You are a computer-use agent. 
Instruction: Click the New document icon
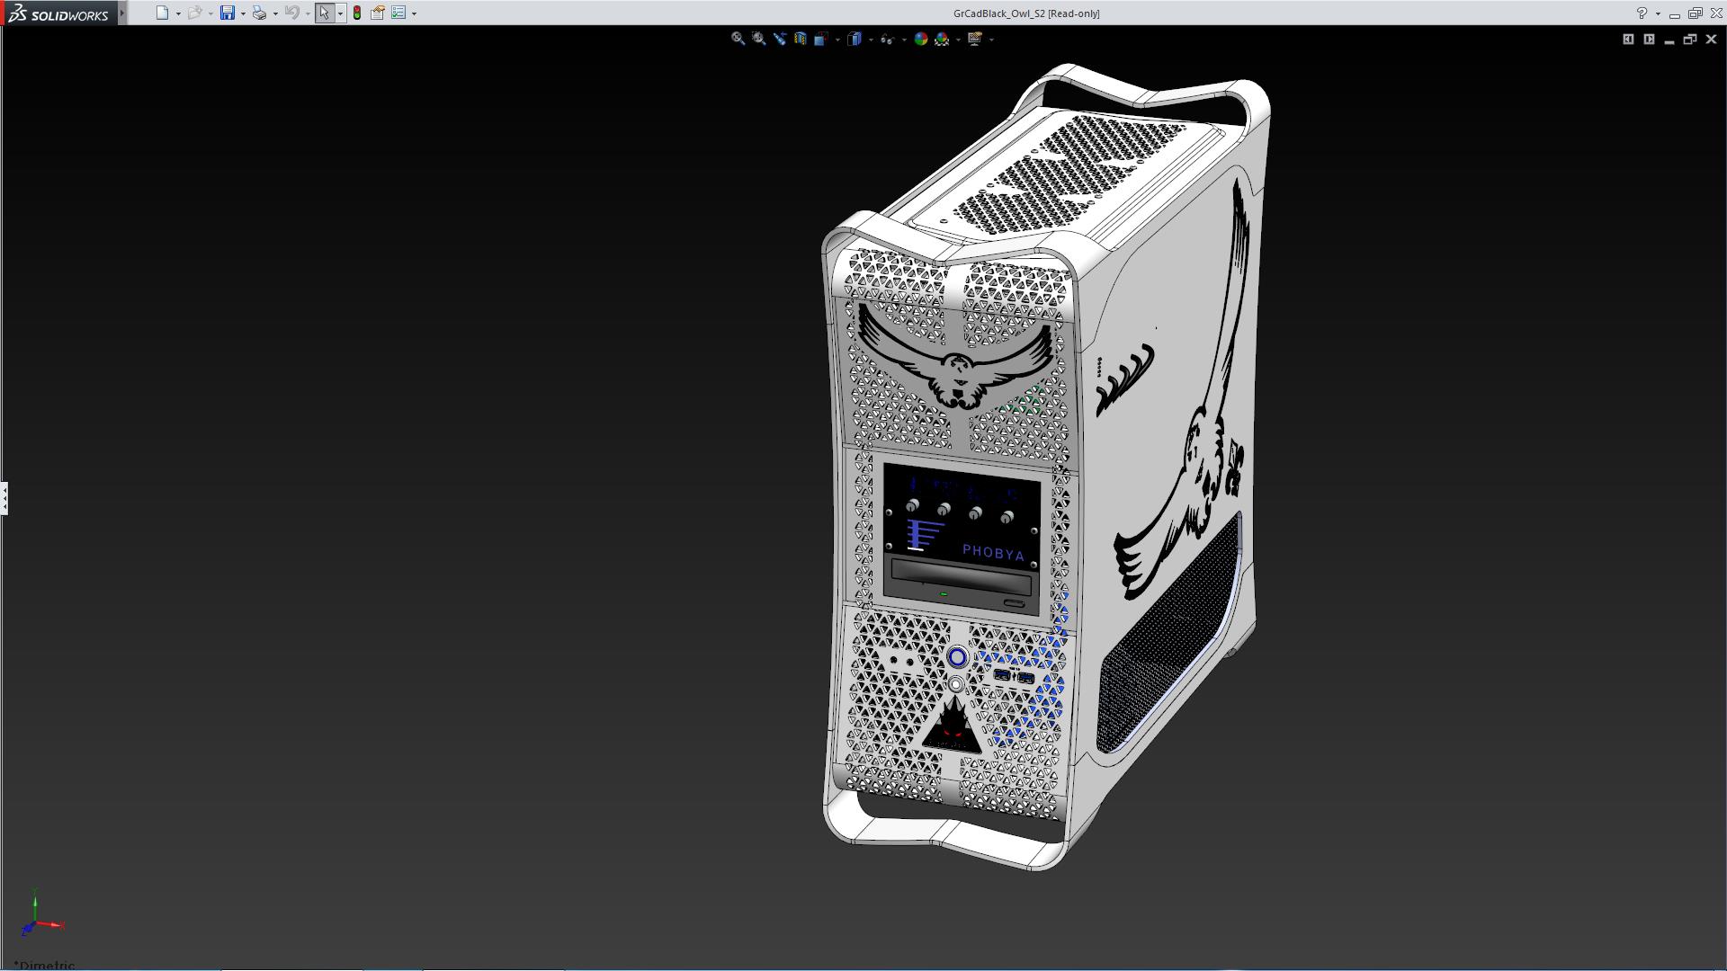coord(162,13)
